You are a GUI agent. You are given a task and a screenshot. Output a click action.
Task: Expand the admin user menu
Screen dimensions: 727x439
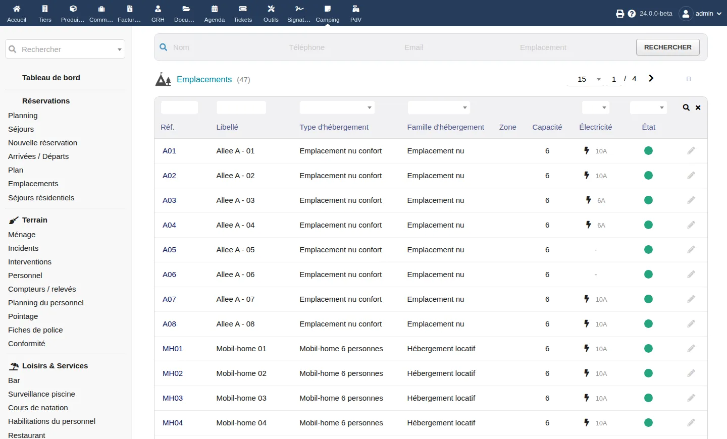[701, 14]
